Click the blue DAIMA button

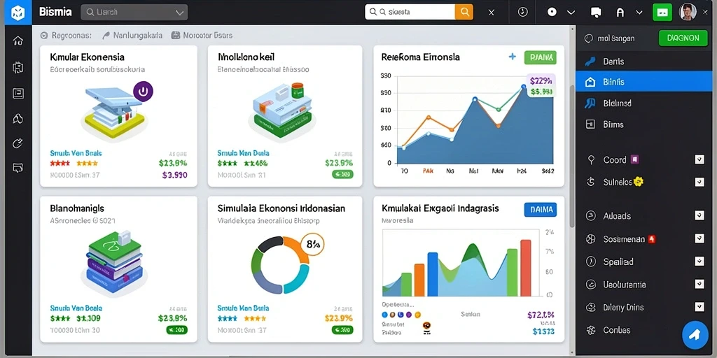(x=540, y=210)
